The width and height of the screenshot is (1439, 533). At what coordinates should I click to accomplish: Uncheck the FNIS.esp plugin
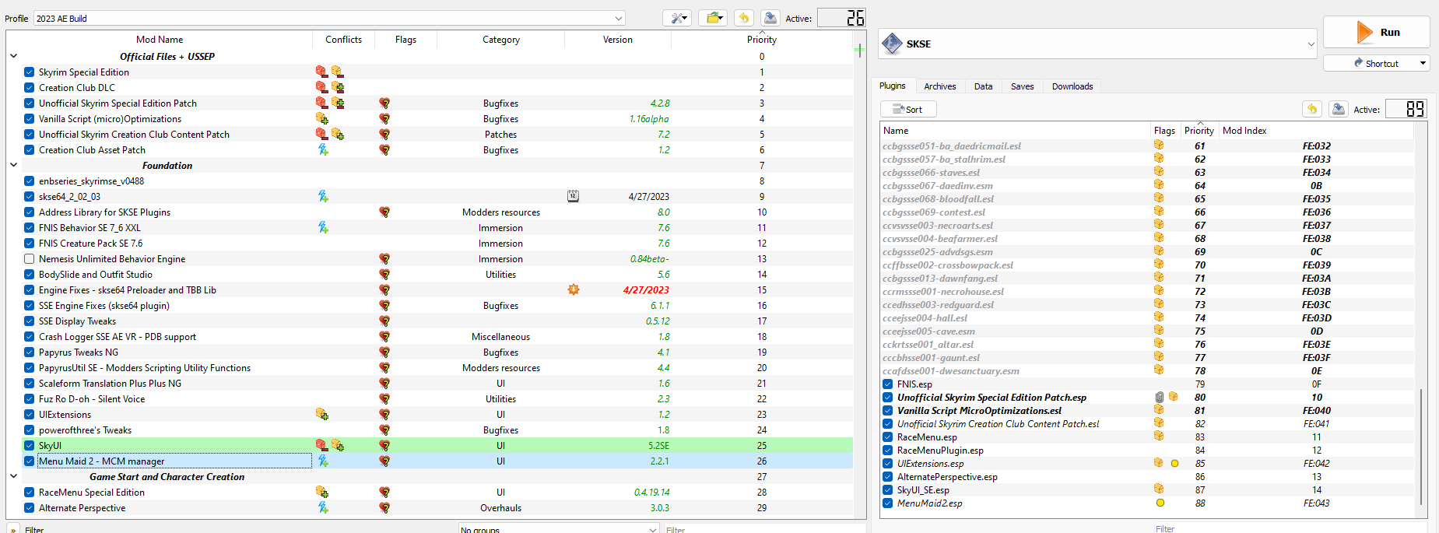point(887,384)
